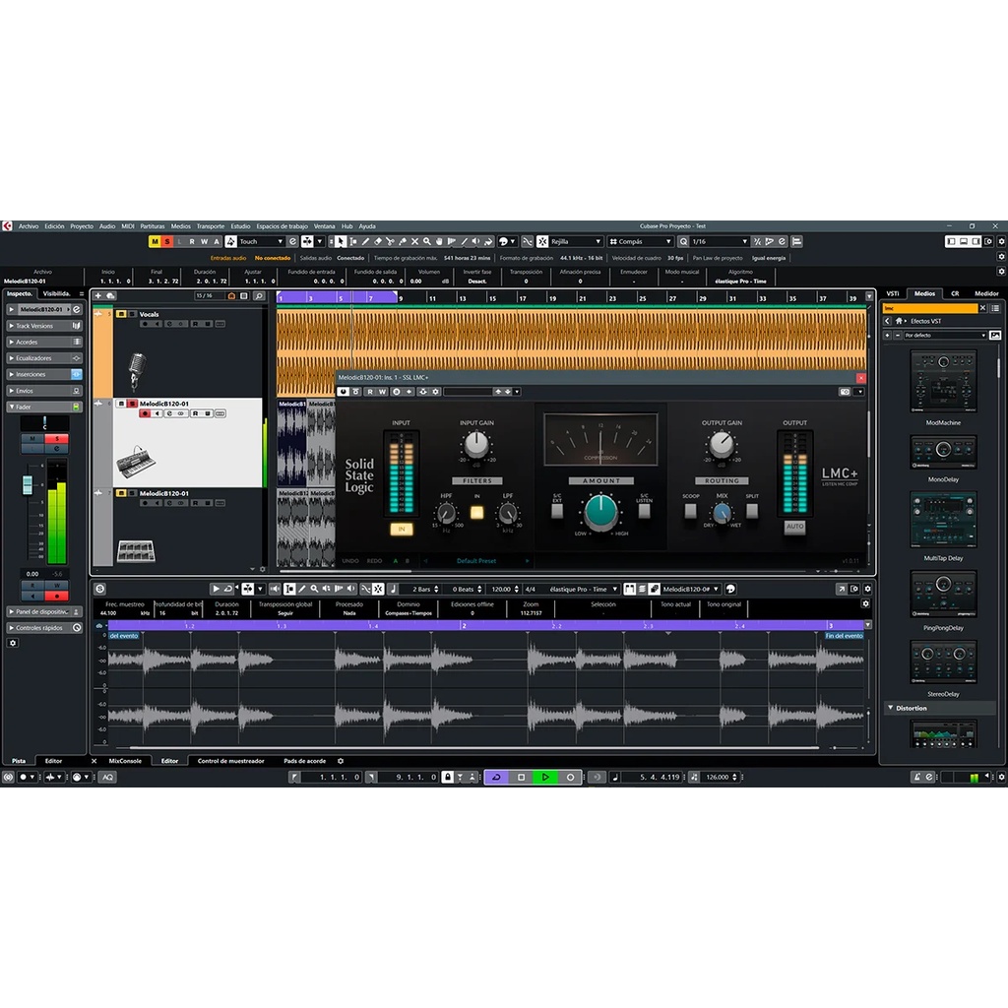Screen dimensions: 1008x1008
Task: Click the AQ audio quantize button
Action: tap(107, 778)
